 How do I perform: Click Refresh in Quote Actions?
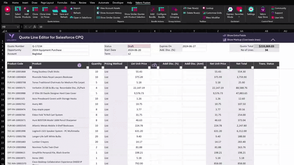[x=75, y=13]
